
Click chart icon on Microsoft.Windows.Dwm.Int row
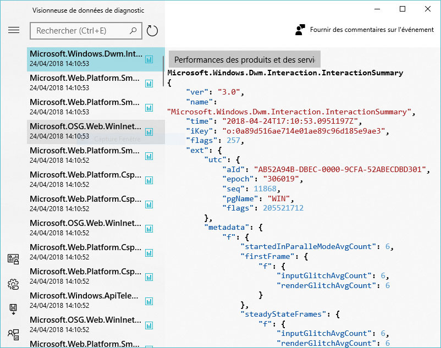pos(149,59)
